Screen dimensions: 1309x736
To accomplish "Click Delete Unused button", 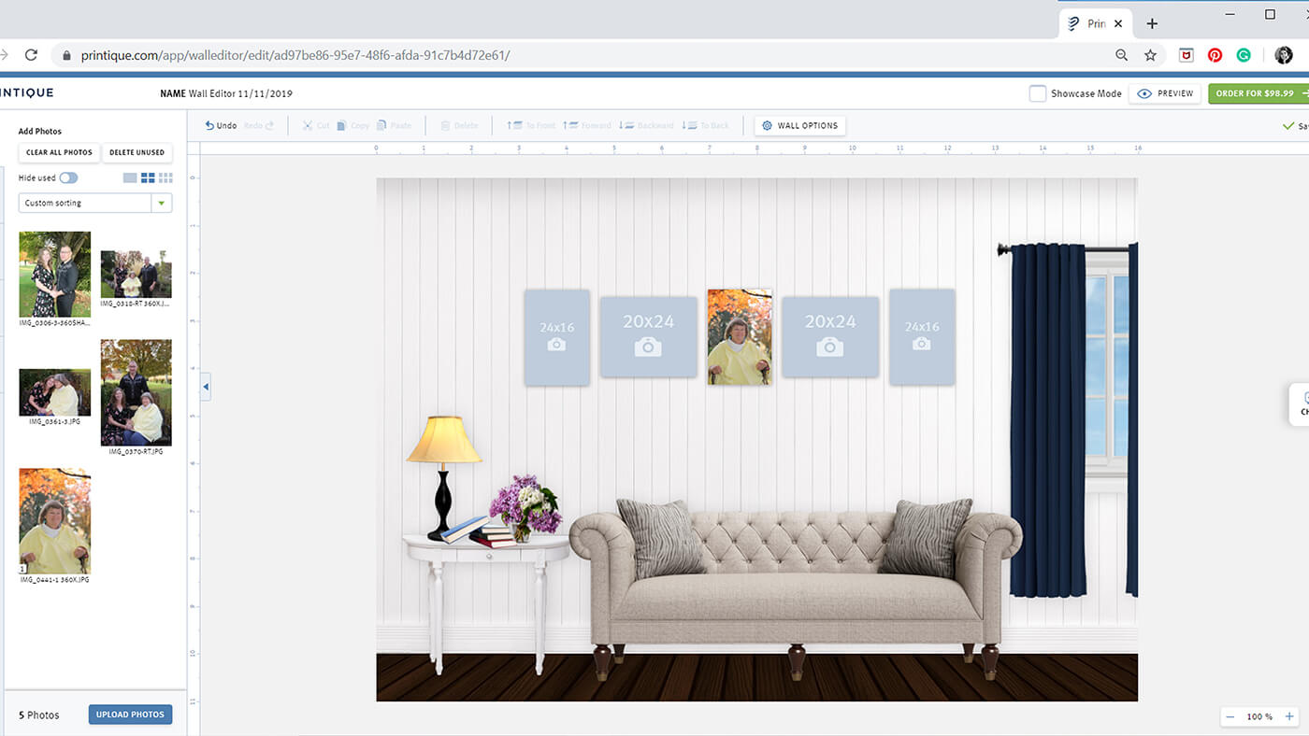I will pyautogui.click(x=137, y=152).
